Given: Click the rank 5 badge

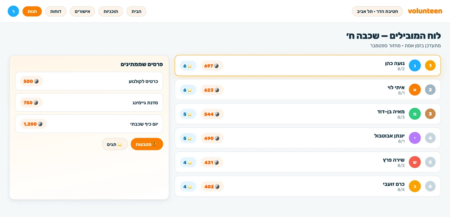Looking at the screenshot, I should pos(430,162).
